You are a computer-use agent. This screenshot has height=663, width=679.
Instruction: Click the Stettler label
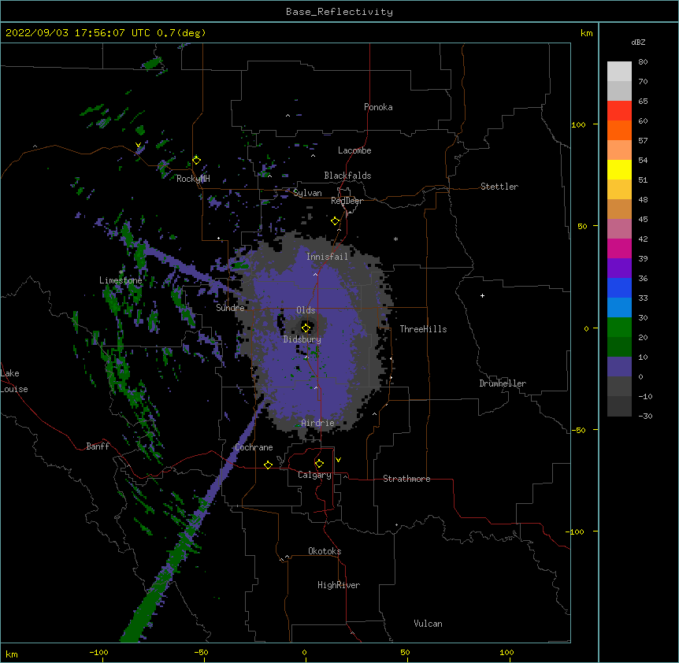point(499,187)
